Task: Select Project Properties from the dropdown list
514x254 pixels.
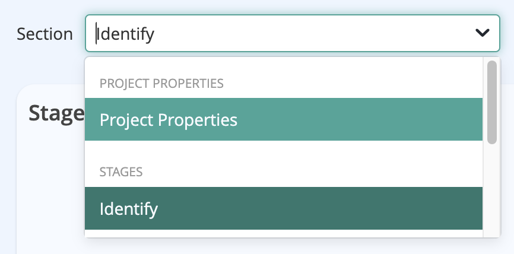Action: point(169,120)
